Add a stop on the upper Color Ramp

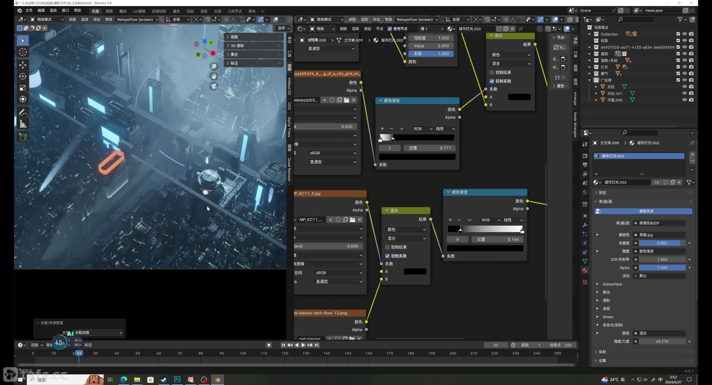point(382,129)
